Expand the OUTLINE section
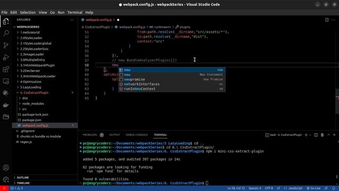This screenshot has height=191, width=339. coord(22,178)
